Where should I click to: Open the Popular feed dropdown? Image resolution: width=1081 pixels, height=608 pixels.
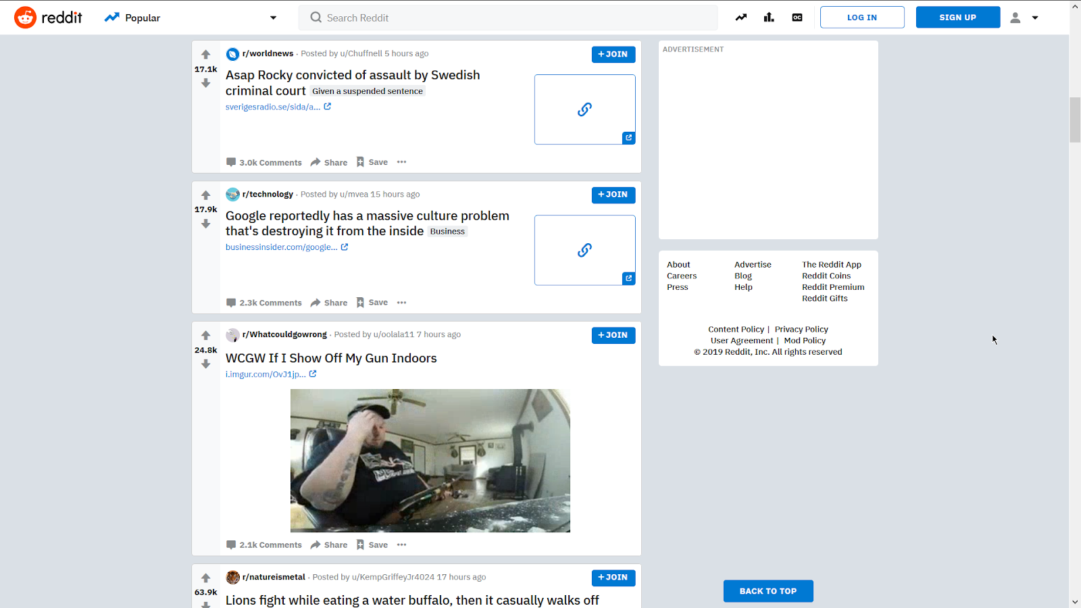pyautogui.click(x=191, y=18)
